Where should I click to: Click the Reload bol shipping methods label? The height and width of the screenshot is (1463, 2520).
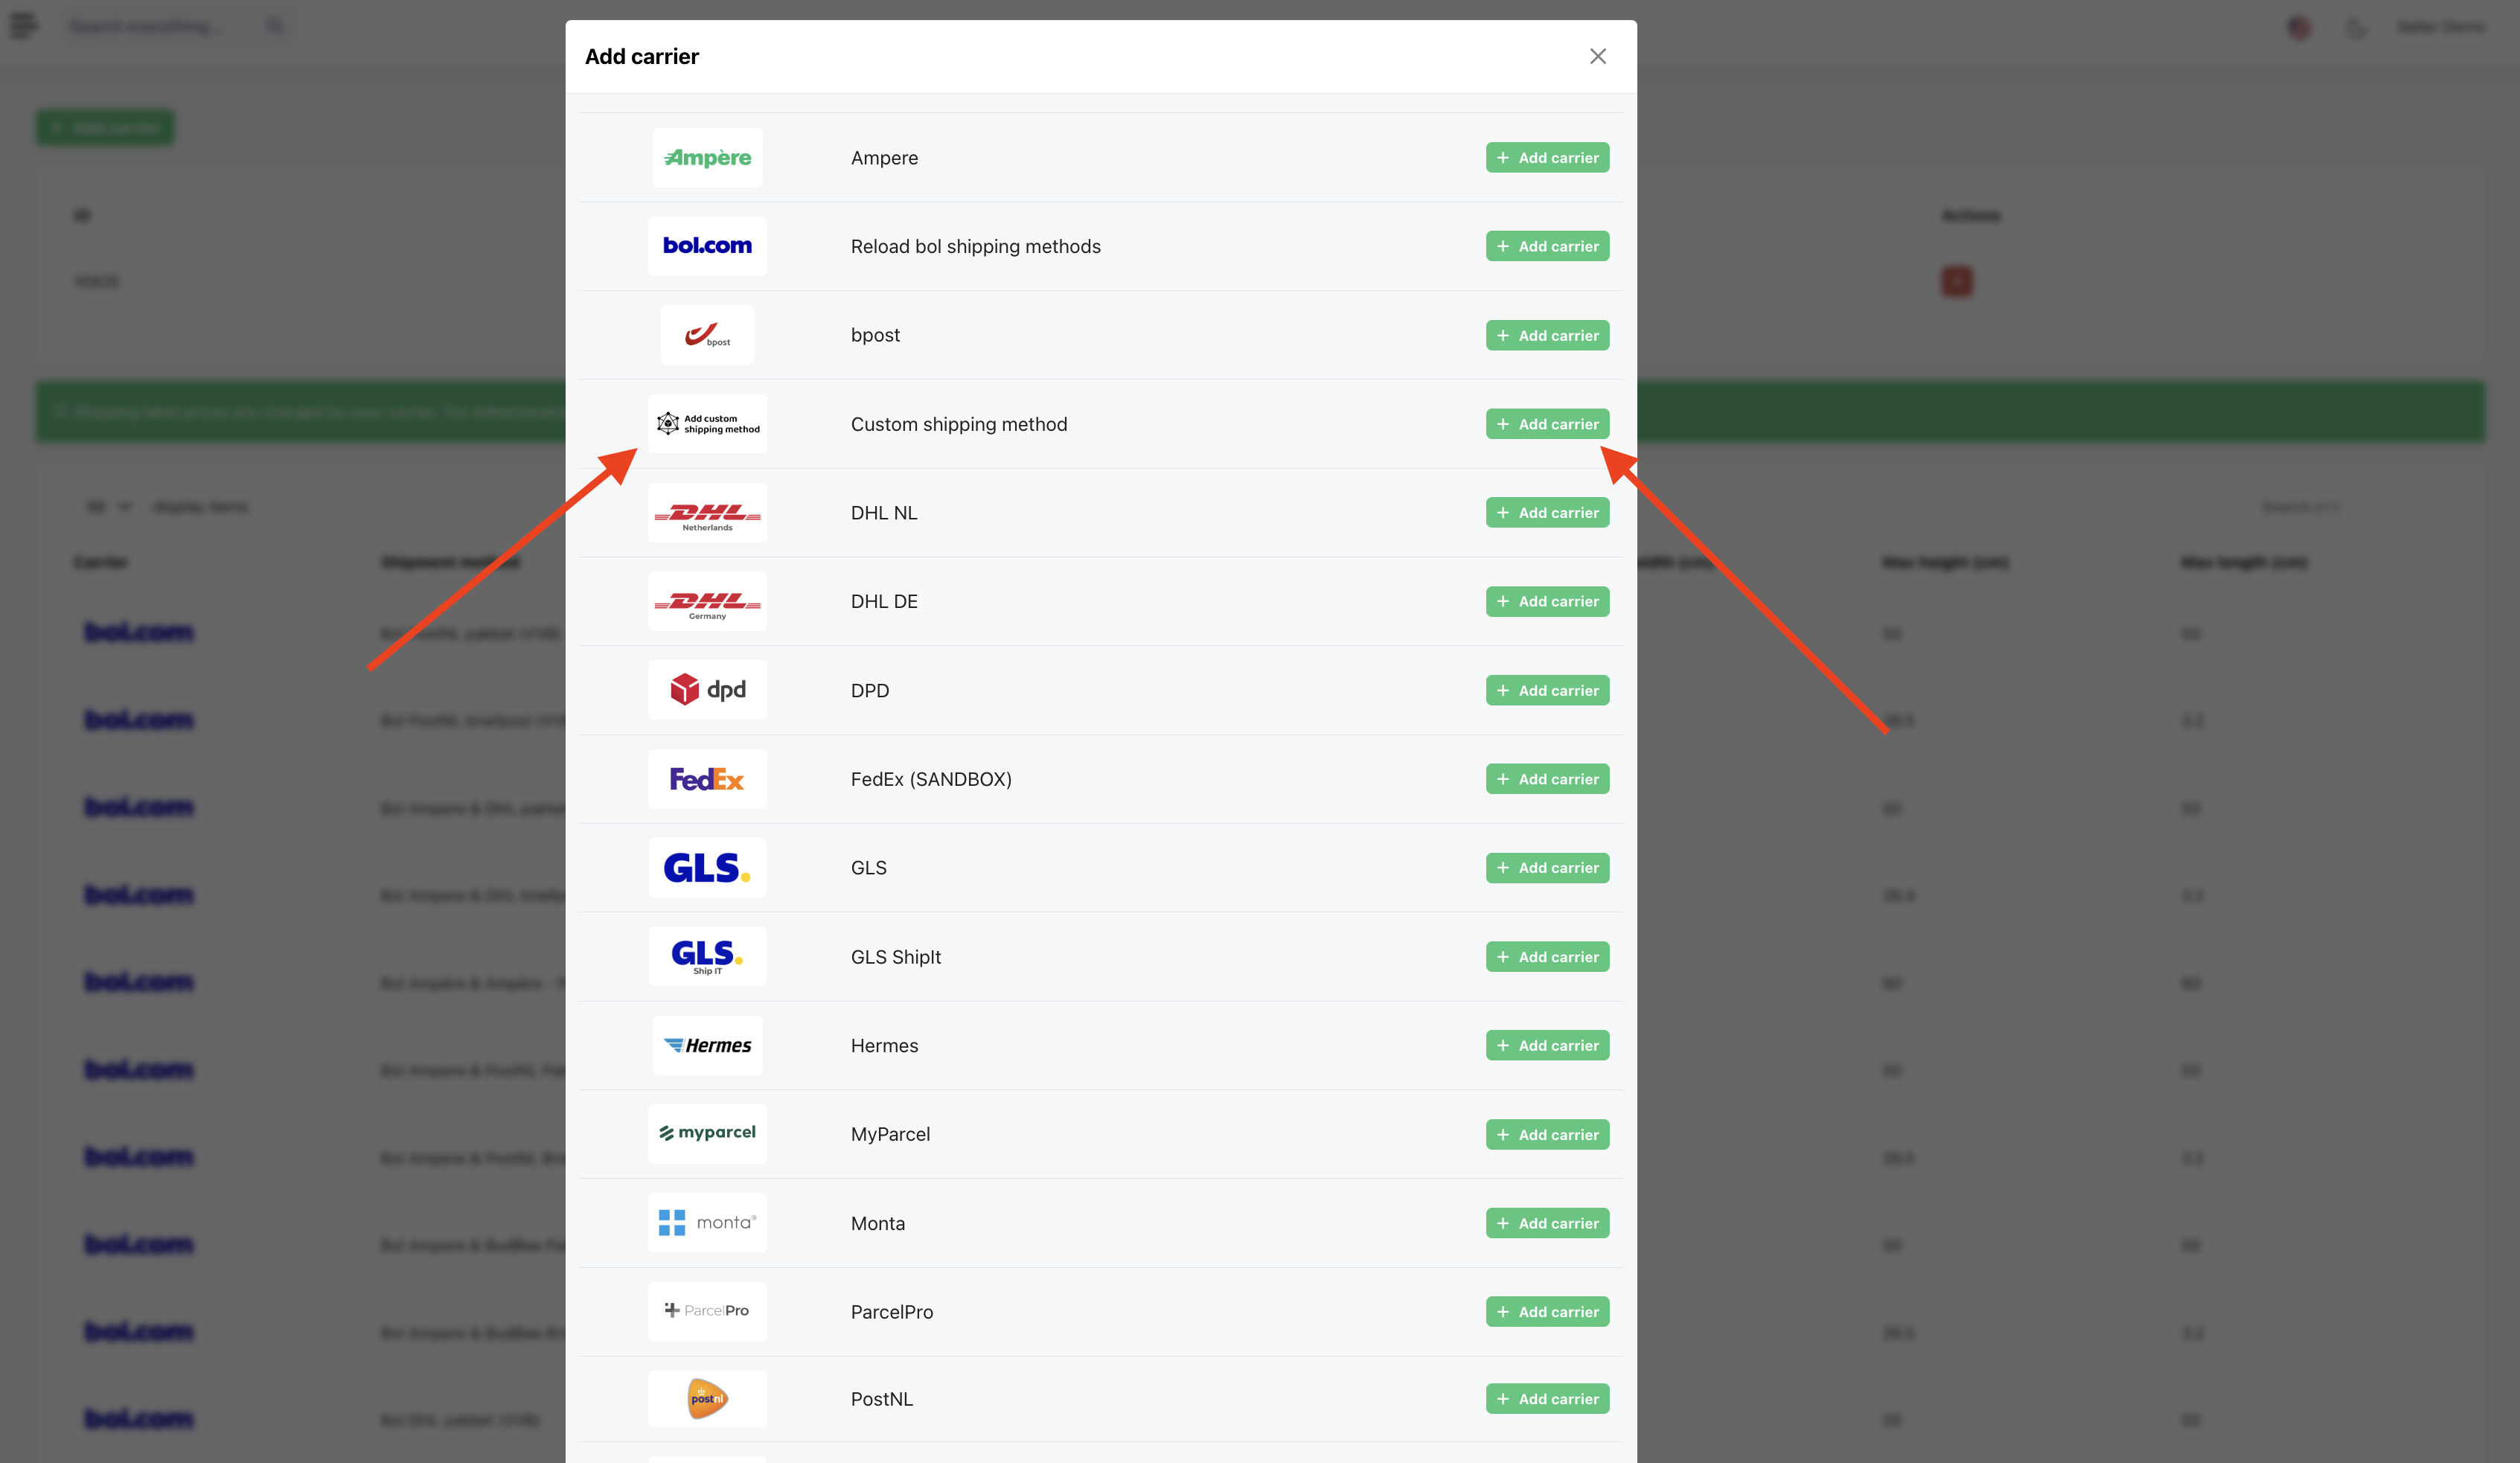click(975, 246)
